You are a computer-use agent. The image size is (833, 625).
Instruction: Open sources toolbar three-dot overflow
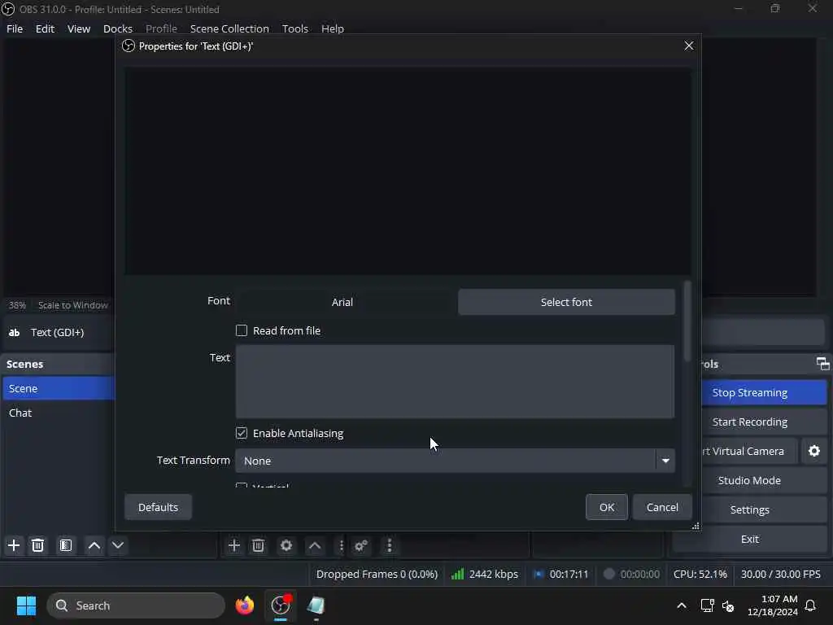(341, 545)
